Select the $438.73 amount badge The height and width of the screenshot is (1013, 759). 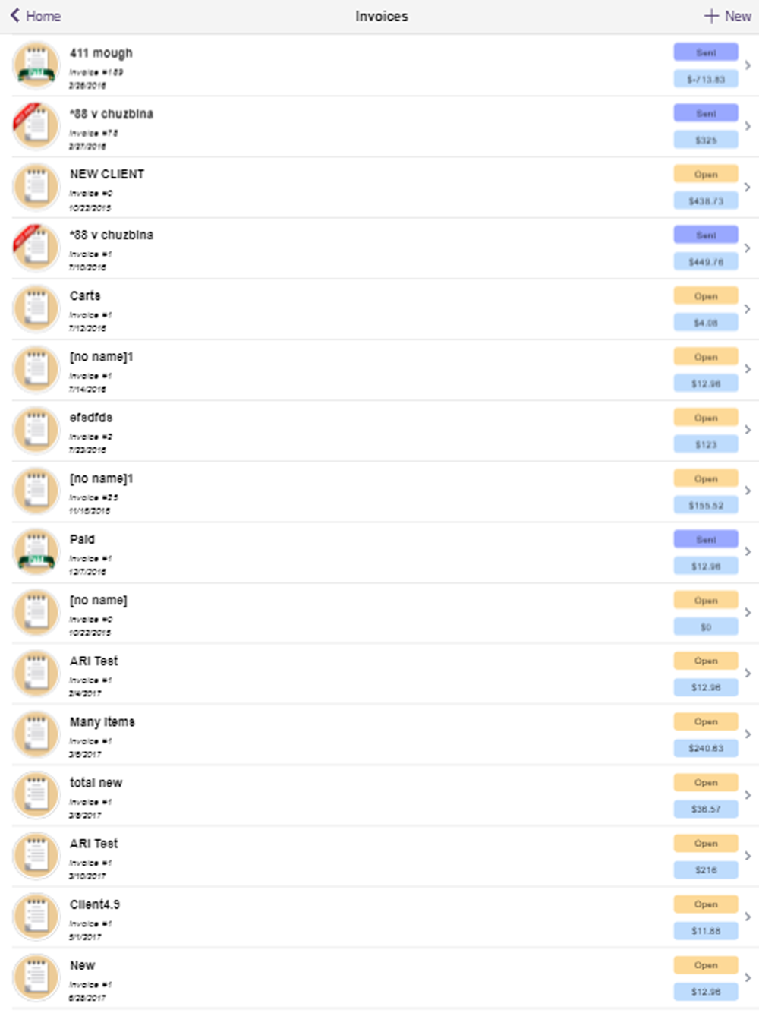[x=706, y=201]
